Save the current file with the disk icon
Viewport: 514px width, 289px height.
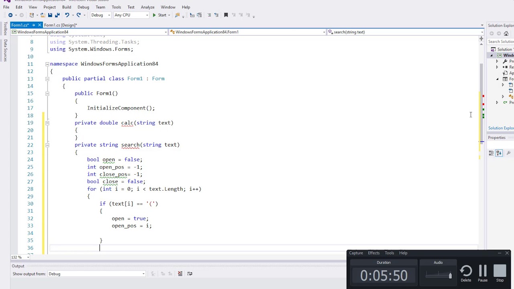(50, 15)
